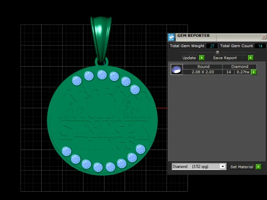Click the 0.27tw weight cell
Screen dimensions: 267x200
click(x=243, y=72)
